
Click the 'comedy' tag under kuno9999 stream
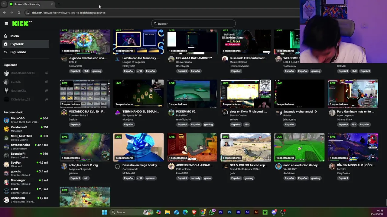(196, 178)
